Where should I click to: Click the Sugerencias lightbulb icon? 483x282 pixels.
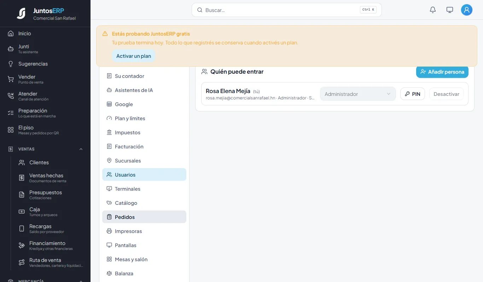[x=11, y=64]
